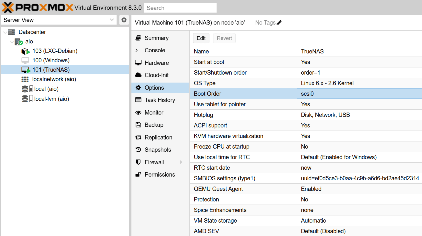
Task: Click the Permissions unlock icon
Action: click(138, 174)
